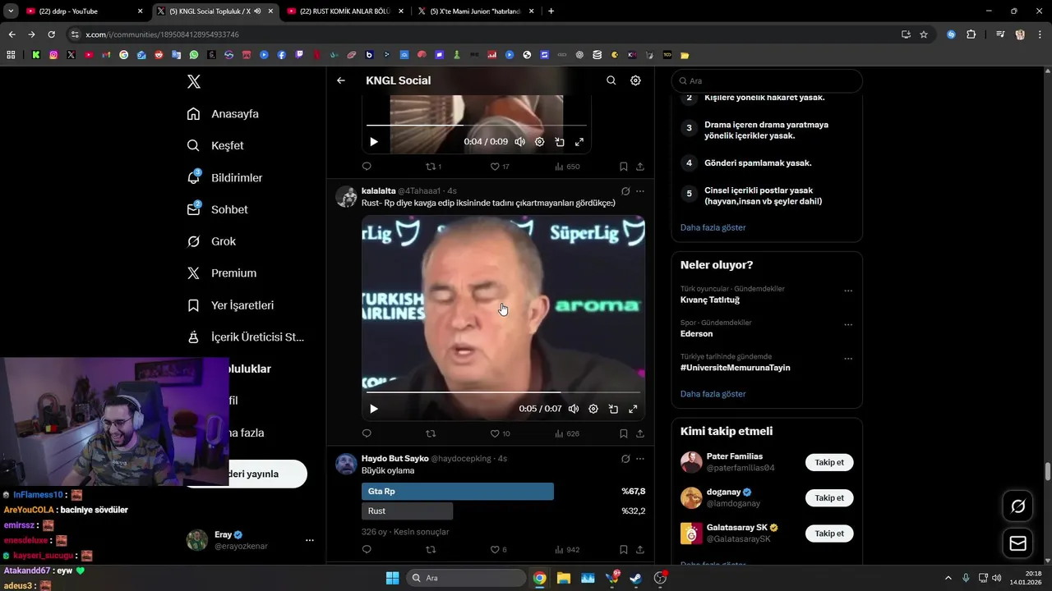
Task: Open Keşfet explore page
Action: pyautogui.click(x=215, y=145)
